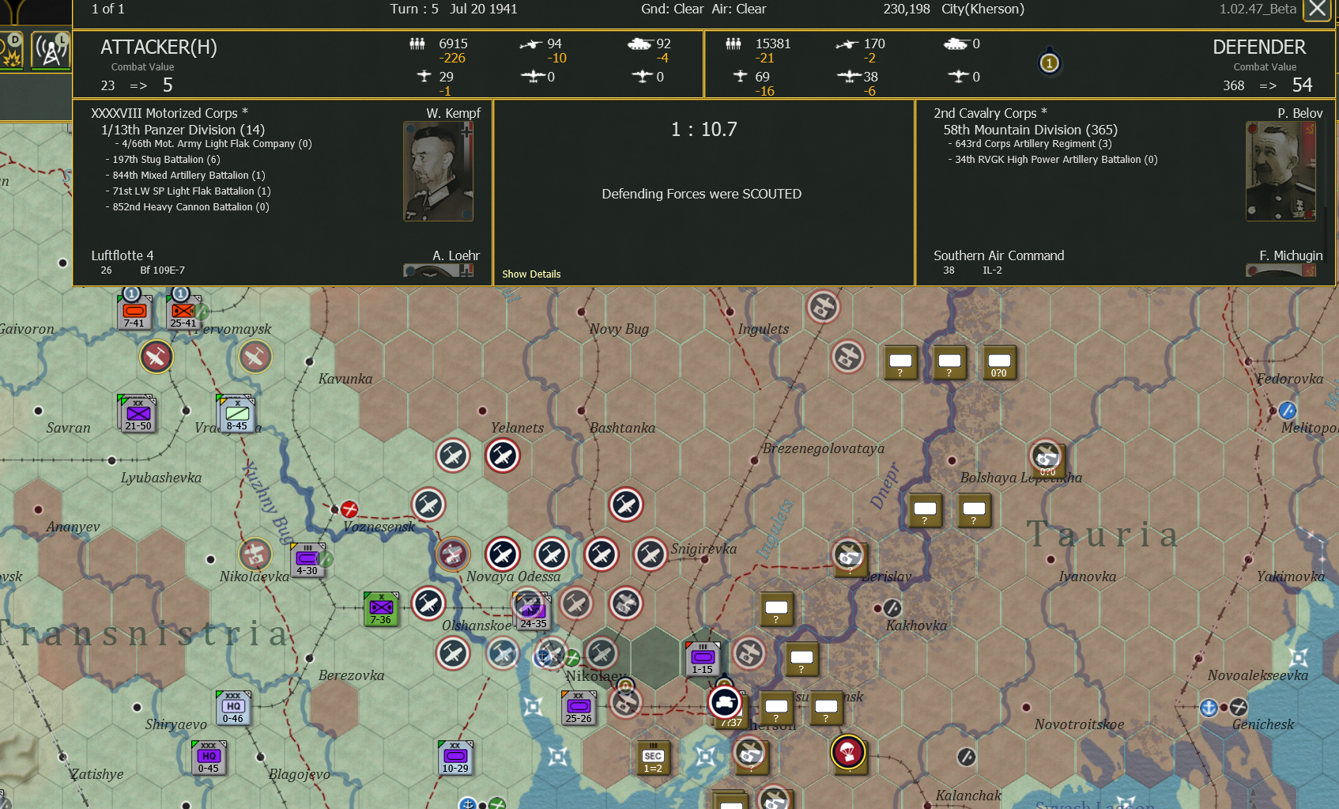
Task: Click the SEC 1=2 security unit below Kherson
Action: (x=652, y=758)
